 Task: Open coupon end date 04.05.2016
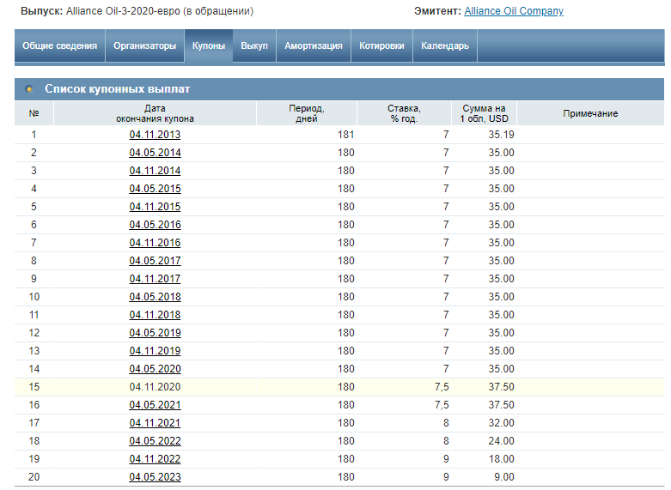(x=155, y=225)
